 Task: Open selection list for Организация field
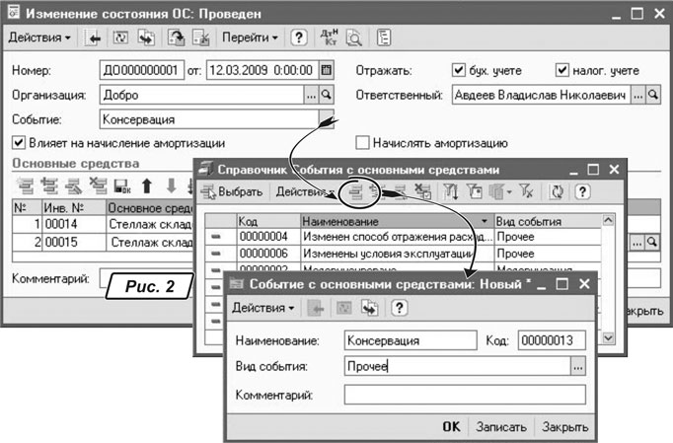tap(312, 95)
